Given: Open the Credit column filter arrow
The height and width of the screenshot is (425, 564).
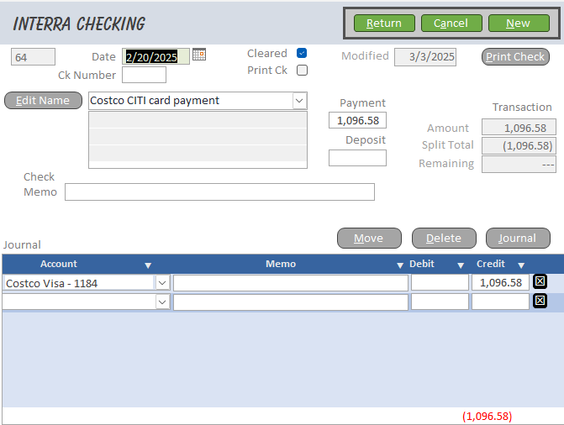Looking at the screenshot, I should pyautogui.click(x=521, y=265).
